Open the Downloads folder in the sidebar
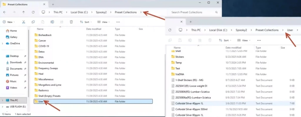301x117 pixels. [16, 62]
